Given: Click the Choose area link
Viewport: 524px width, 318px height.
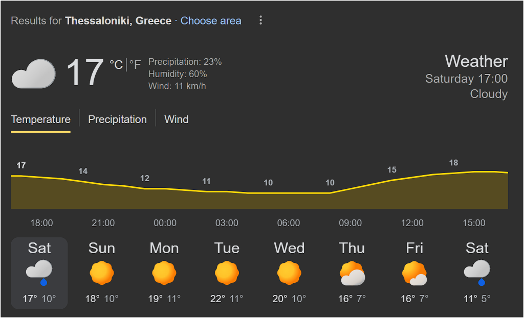Looking at the screenshot, I should (x=211, y=21).
